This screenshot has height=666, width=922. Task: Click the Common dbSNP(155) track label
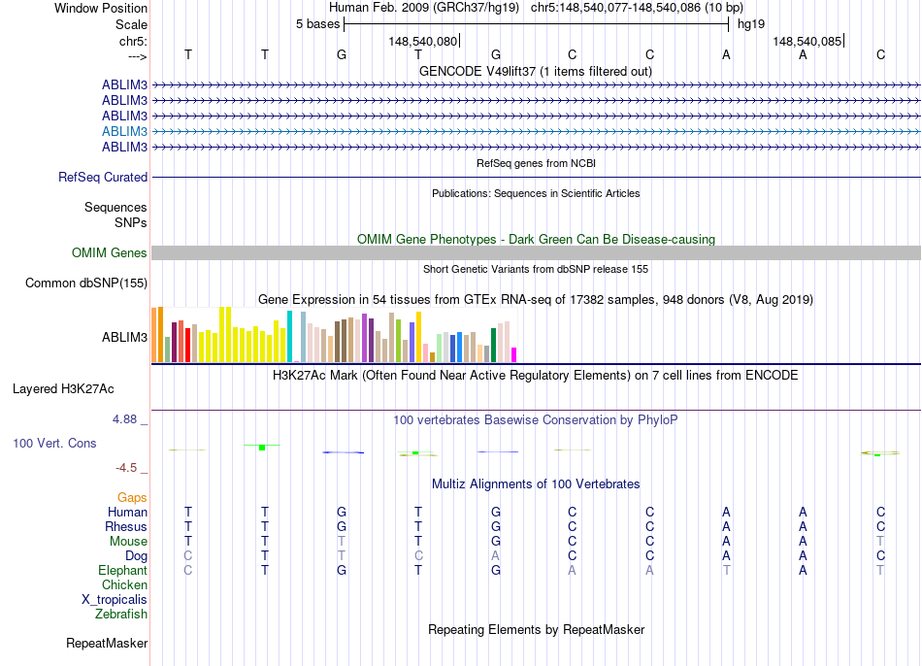pos(85,283)
